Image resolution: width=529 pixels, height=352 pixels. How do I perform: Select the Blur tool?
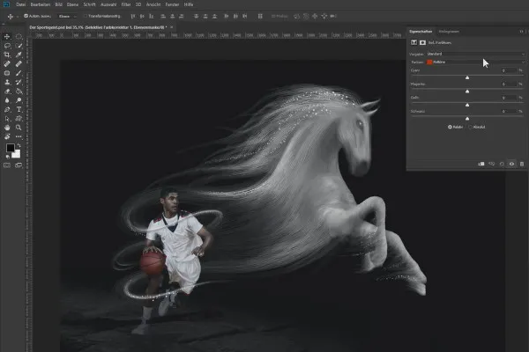(7, 100)
